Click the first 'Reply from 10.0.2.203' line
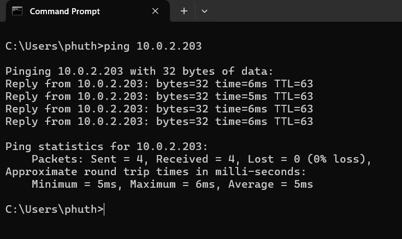The width and height of the screenshot is (402, 239). tap(159, 84)
